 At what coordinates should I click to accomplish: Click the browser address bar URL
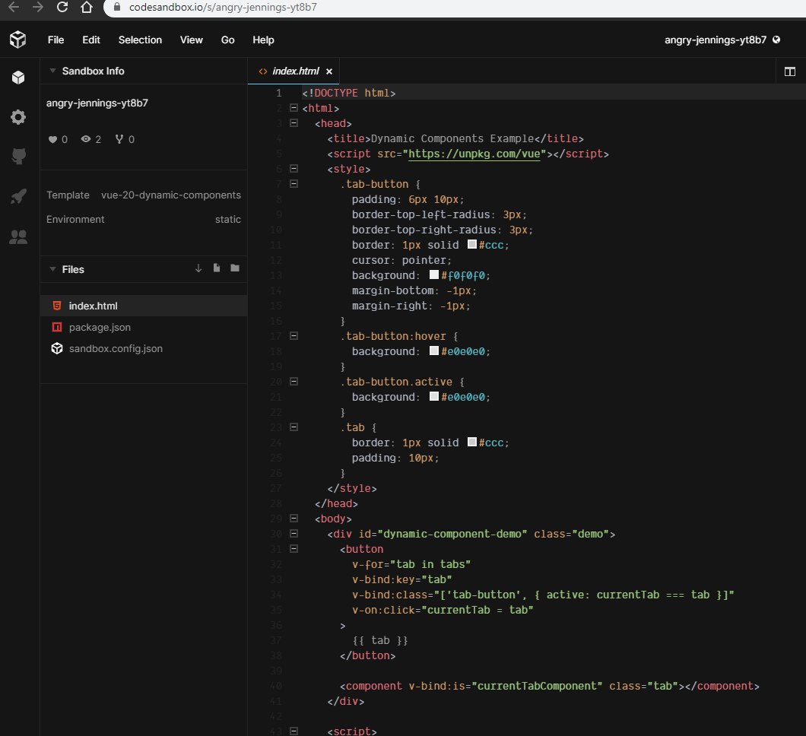coord(223,7)
